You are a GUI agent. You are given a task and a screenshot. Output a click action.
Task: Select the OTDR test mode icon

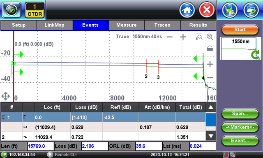(35, 10)
